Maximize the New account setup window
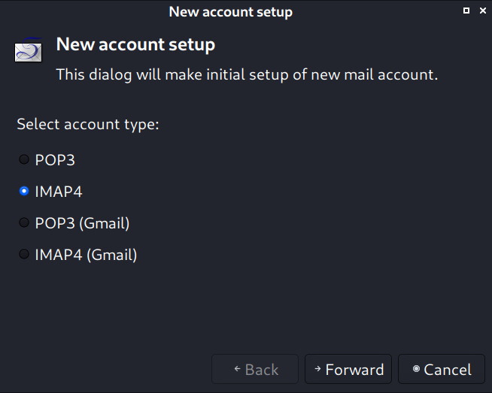The width and height of the screenshot is (492, 393). tap(466, 11)
